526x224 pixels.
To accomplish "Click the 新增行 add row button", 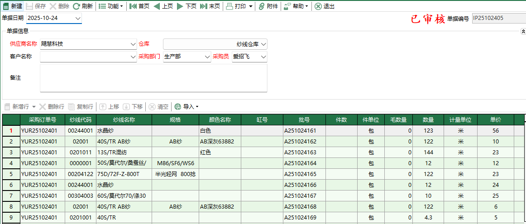I will click(x=17, y=107).
